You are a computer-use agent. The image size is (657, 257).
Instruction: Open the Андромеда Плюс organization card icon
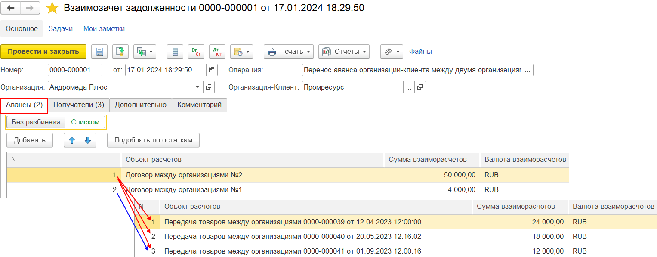[209, 87]
